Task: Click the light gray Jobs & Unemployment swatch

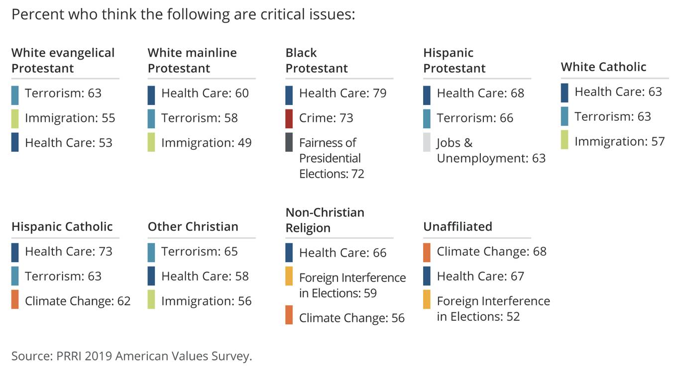Action: (427, 143)
